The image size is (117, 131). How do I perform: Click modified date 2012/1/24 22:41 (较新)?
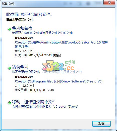[x=38, y=55]
